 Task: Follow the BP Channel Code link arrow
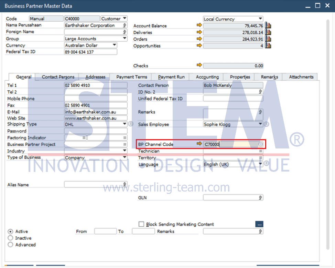pyautogui.click(x=199, y=144)
